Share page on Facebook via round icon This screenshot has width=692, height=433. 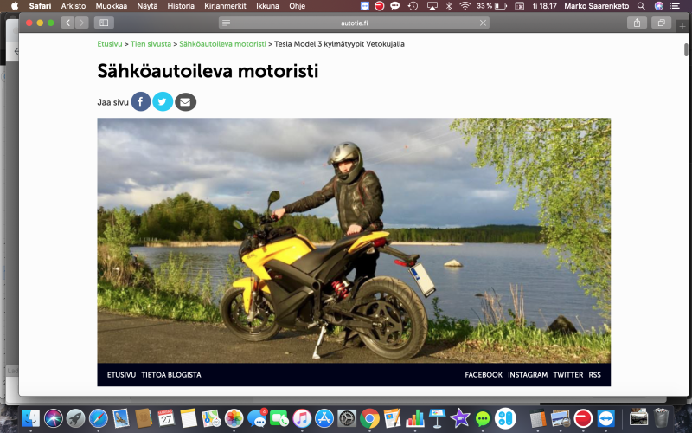tap(141, 102)
